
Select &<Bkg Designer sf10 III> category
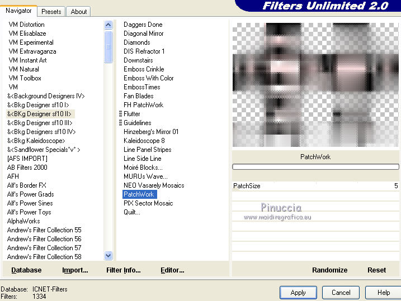pos(40,123)
